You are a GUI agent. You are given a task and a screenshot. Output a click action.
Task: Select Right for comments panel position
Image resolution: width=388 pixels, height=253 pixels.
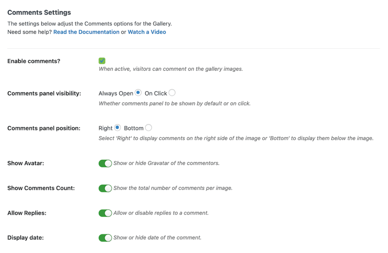(x=117, y=128)
